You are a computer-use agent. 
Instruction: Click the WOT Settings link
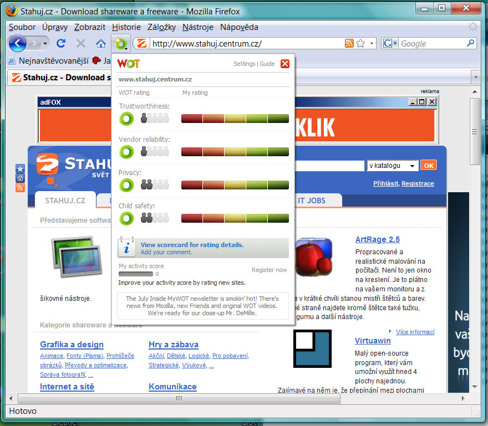coord(244,64)
